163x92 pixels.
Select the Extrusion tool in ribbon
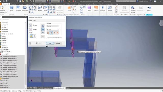[18, 8]
